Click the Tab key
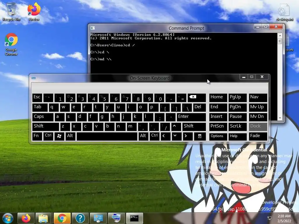The height and width of the screenshot is (224, 299). (40, 107)
